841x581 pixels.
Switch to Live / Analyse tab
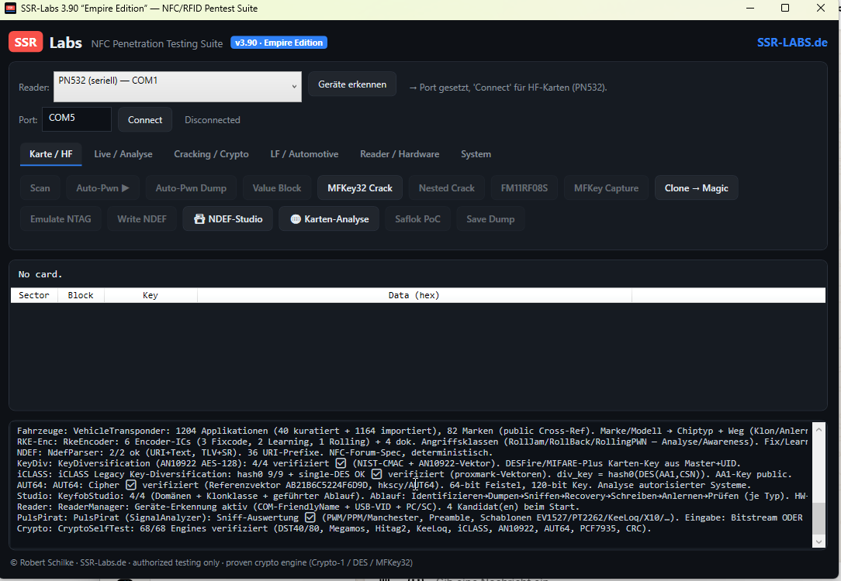[x=123, y=154]
